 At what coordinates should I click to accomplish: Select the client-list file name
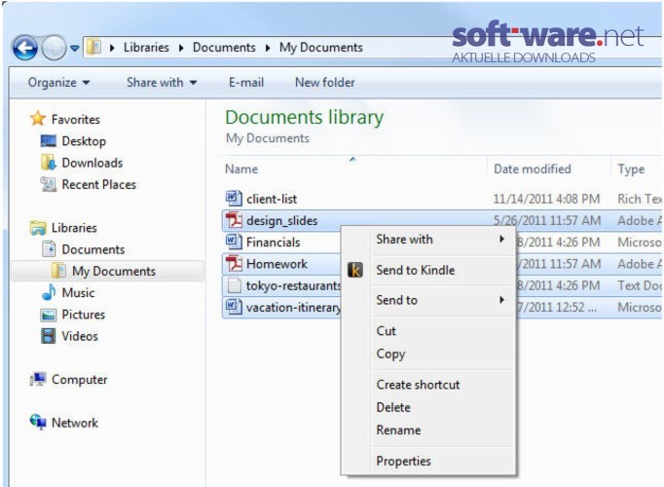[272, 199]
